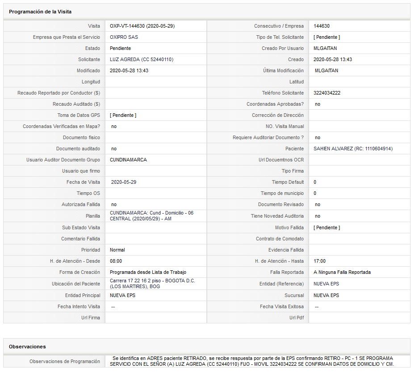Click the Observaciones section header
The image size is (415, 376).
point(27,347)
